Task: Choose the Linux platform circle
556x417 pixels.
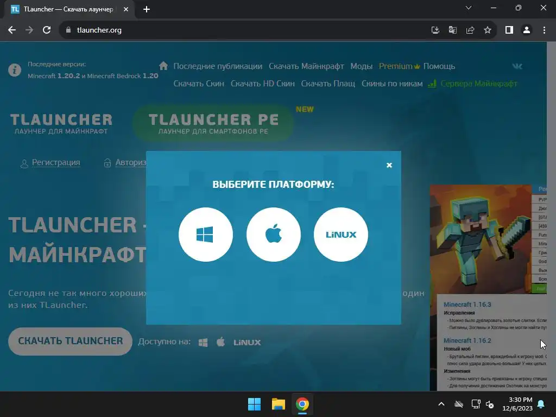Action: coord(341,235)
